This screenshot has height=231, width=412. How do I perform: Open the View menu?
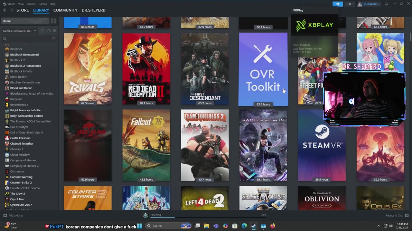21,4
